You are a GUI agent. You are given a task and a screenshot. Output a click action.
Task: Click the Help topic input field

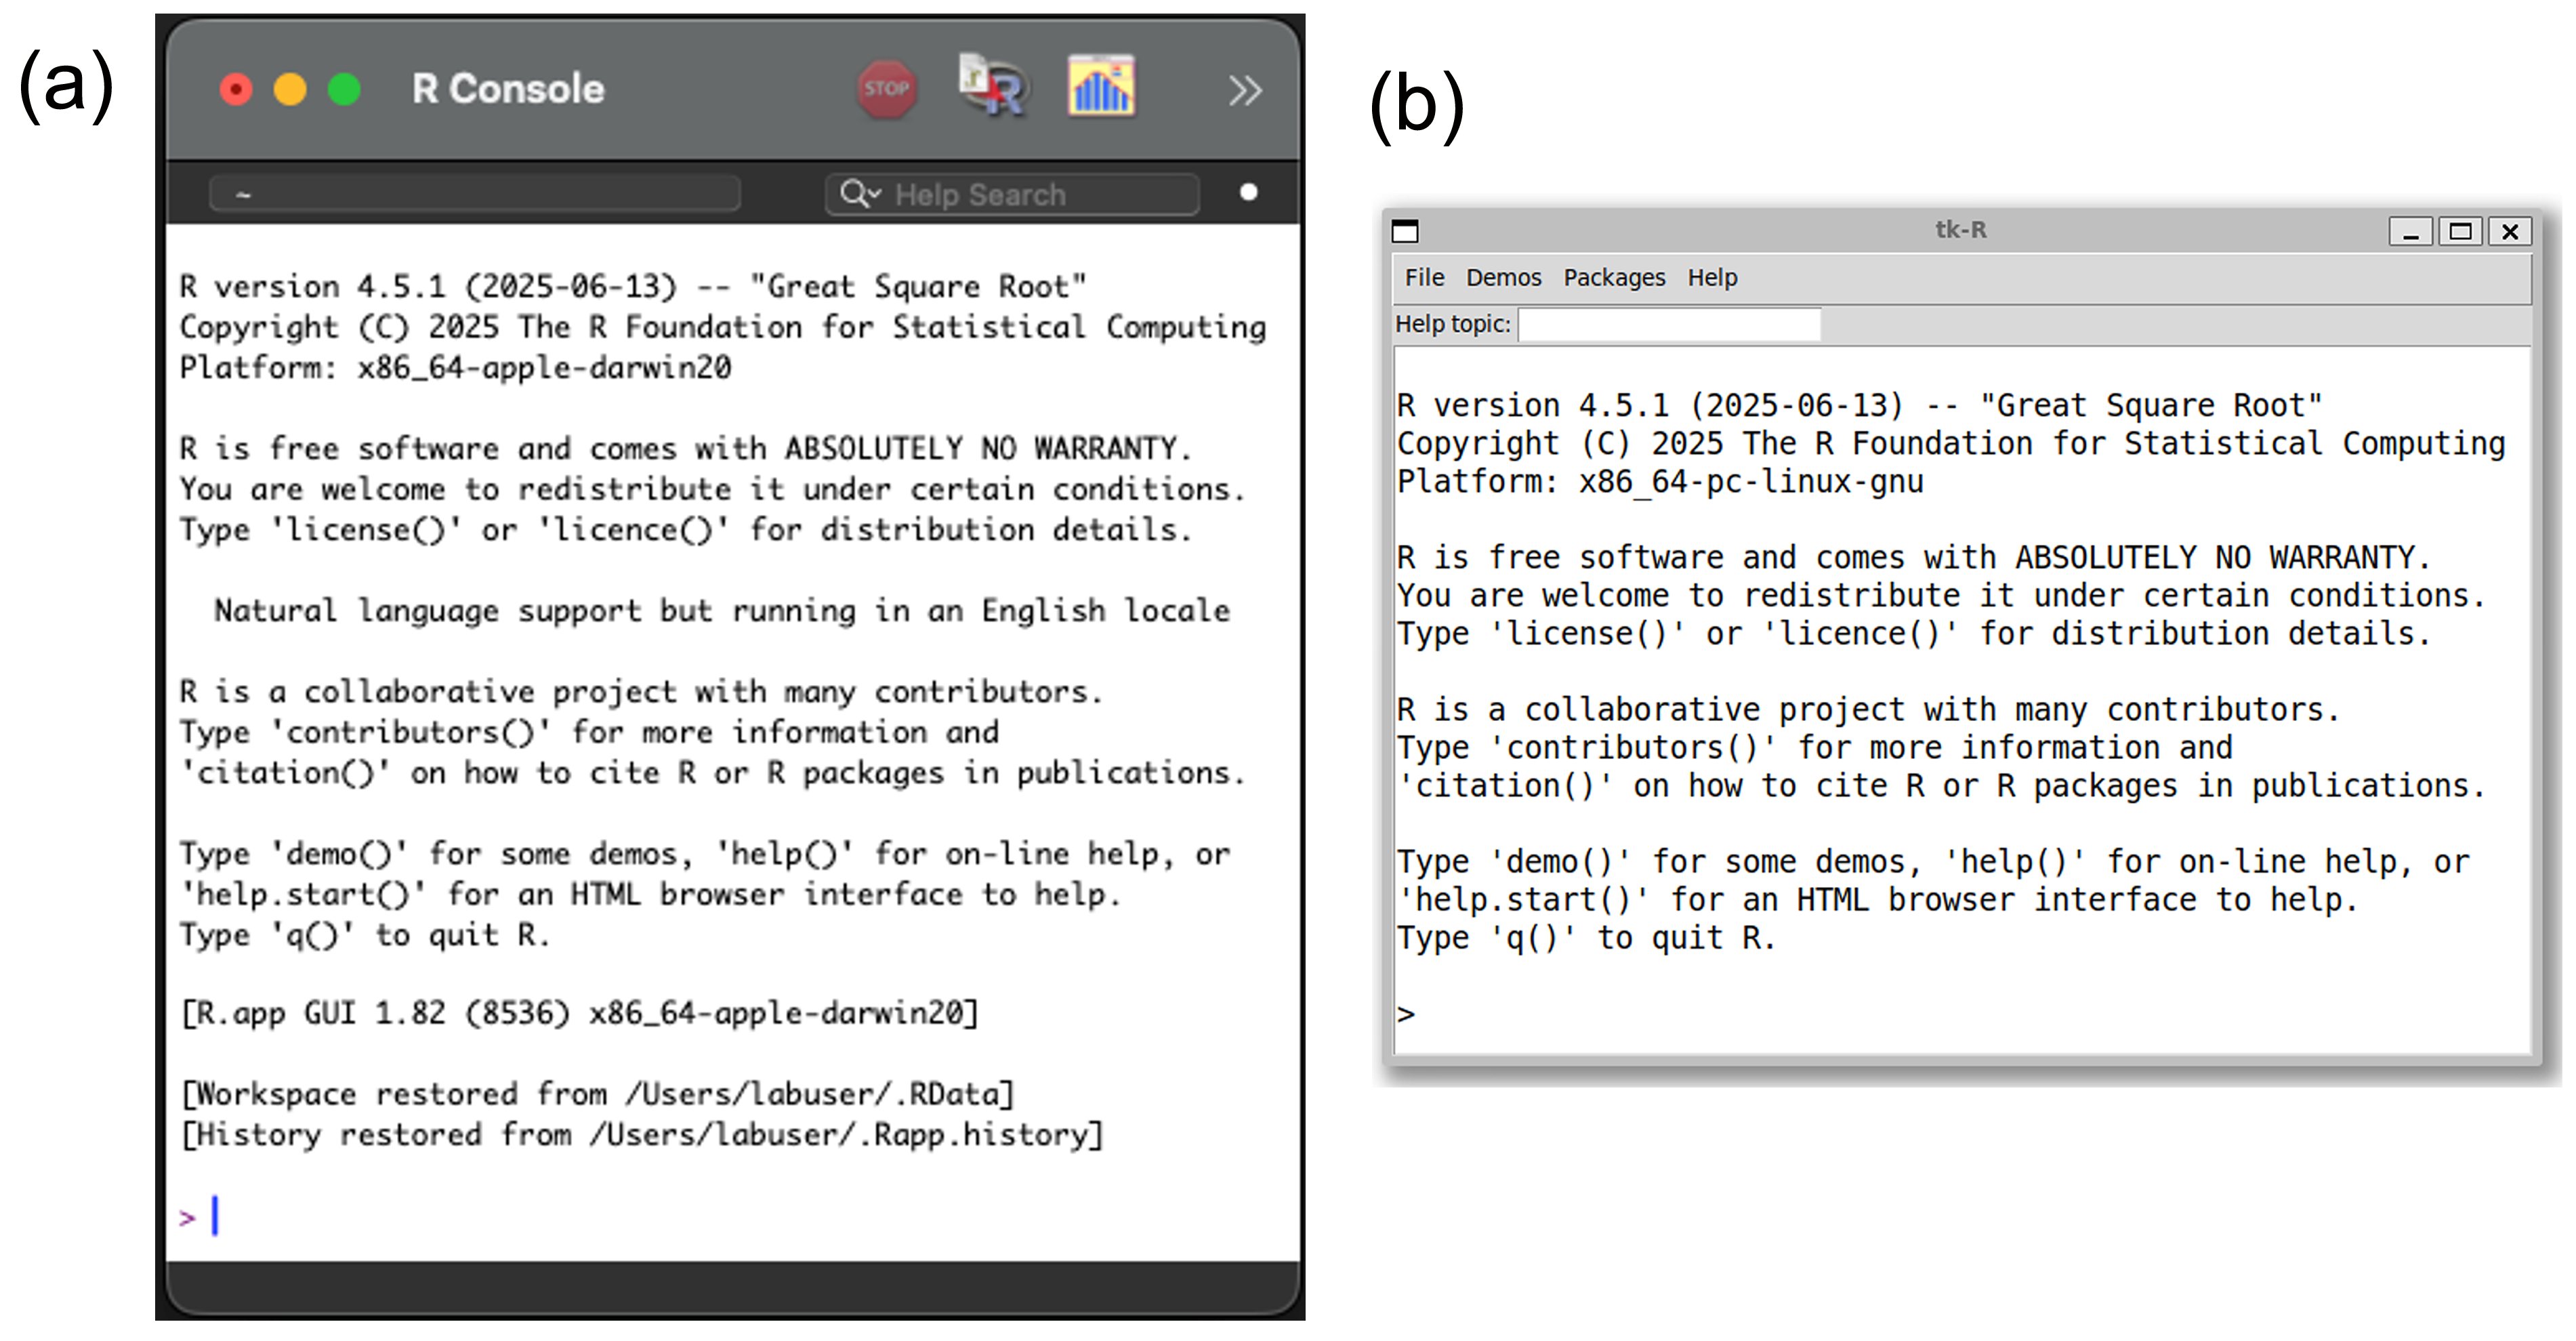point(1668,324)
